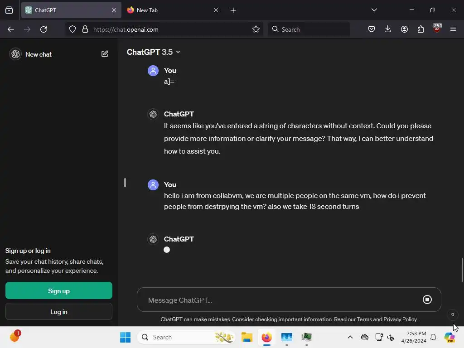Click the new chat compose icon in sidebar
Image resolution: width=464 pixels, height=348 pixels.
pyautogui.click(x=105, y=54)
